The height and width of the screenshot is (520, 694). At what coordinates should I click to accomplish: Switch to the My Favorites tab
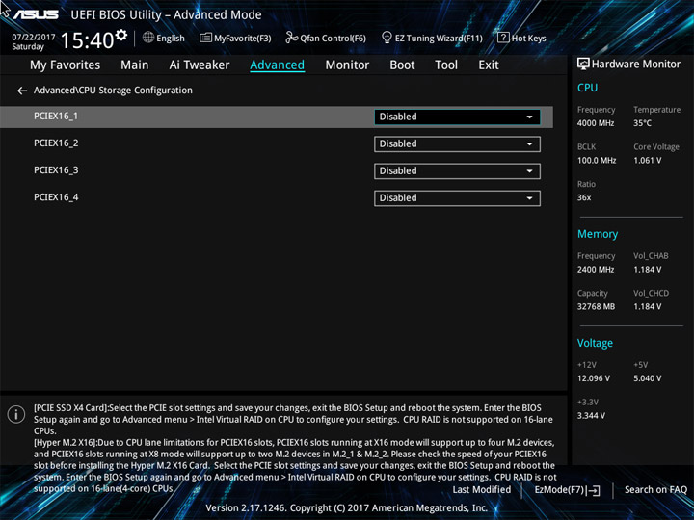point(66,65)
